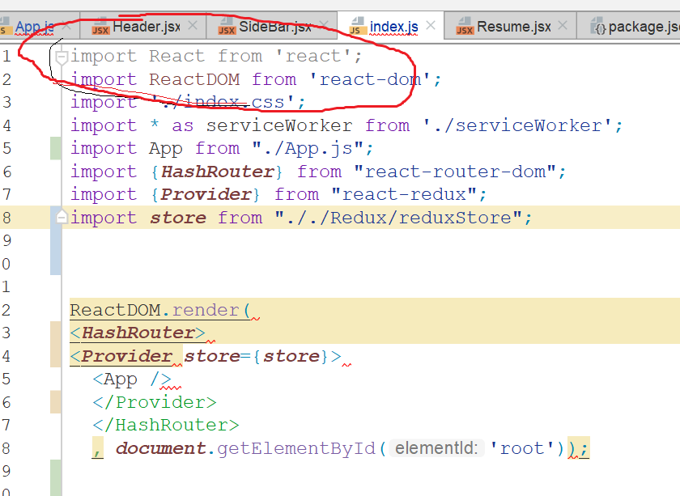Image resolution: width=680 pixels, height=496 pixels.
Task: Click the JSX file icon on Resume.jsx tab
Action: pyautogui.click(x=465, y=26)
